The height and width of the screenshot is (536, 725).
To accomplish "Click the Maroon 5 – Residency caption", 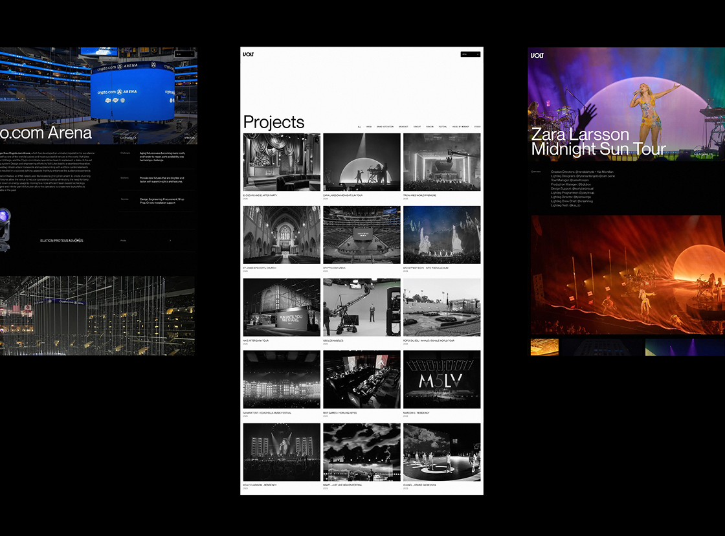I will (x=416, y=413).
